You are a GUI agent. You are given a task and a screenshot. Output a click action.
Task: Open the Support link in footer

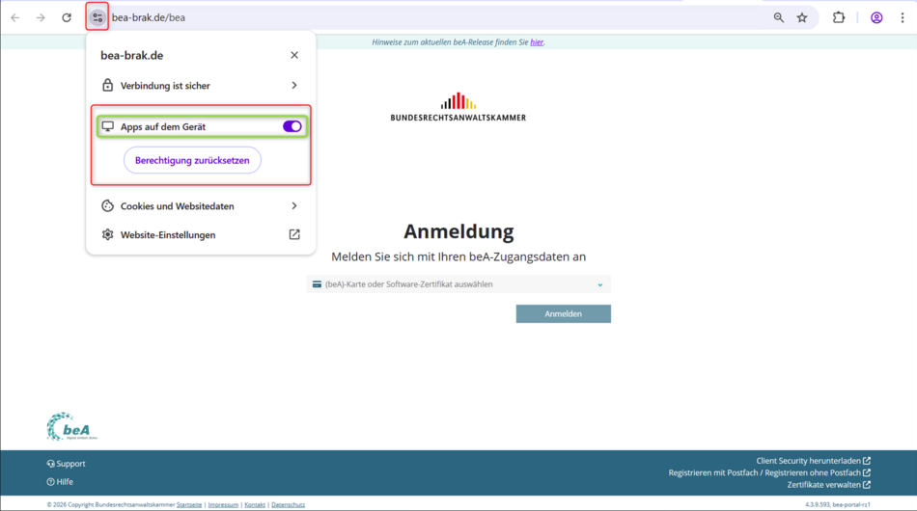(69, 464)
